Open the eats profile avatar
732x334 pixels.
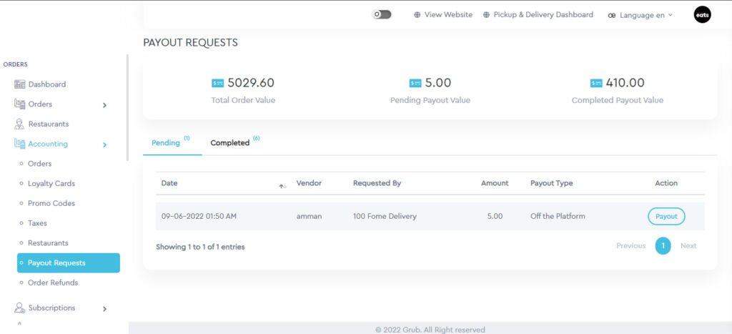(702, 14)
